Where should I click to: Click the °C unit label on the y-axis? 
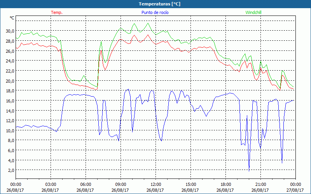(12, 18)
